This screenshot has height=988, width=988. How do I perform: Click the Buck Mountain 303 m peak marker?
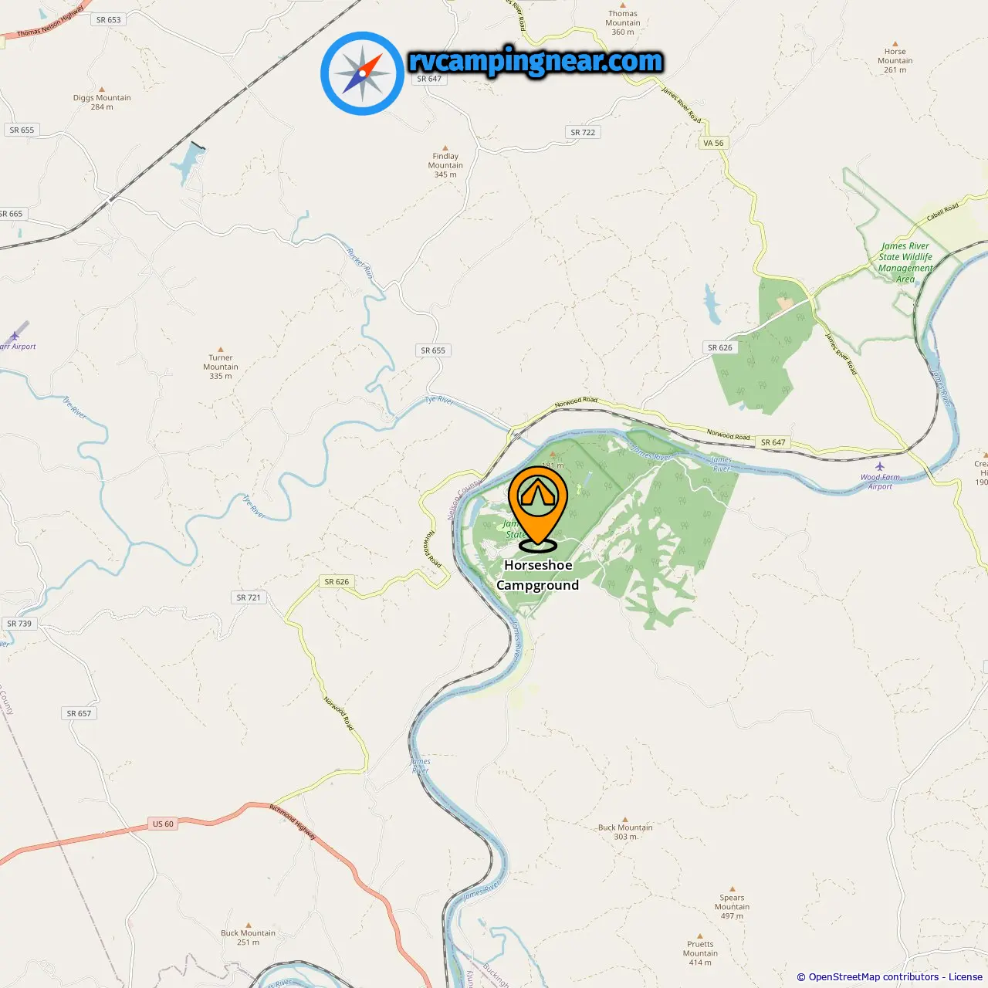625,819
